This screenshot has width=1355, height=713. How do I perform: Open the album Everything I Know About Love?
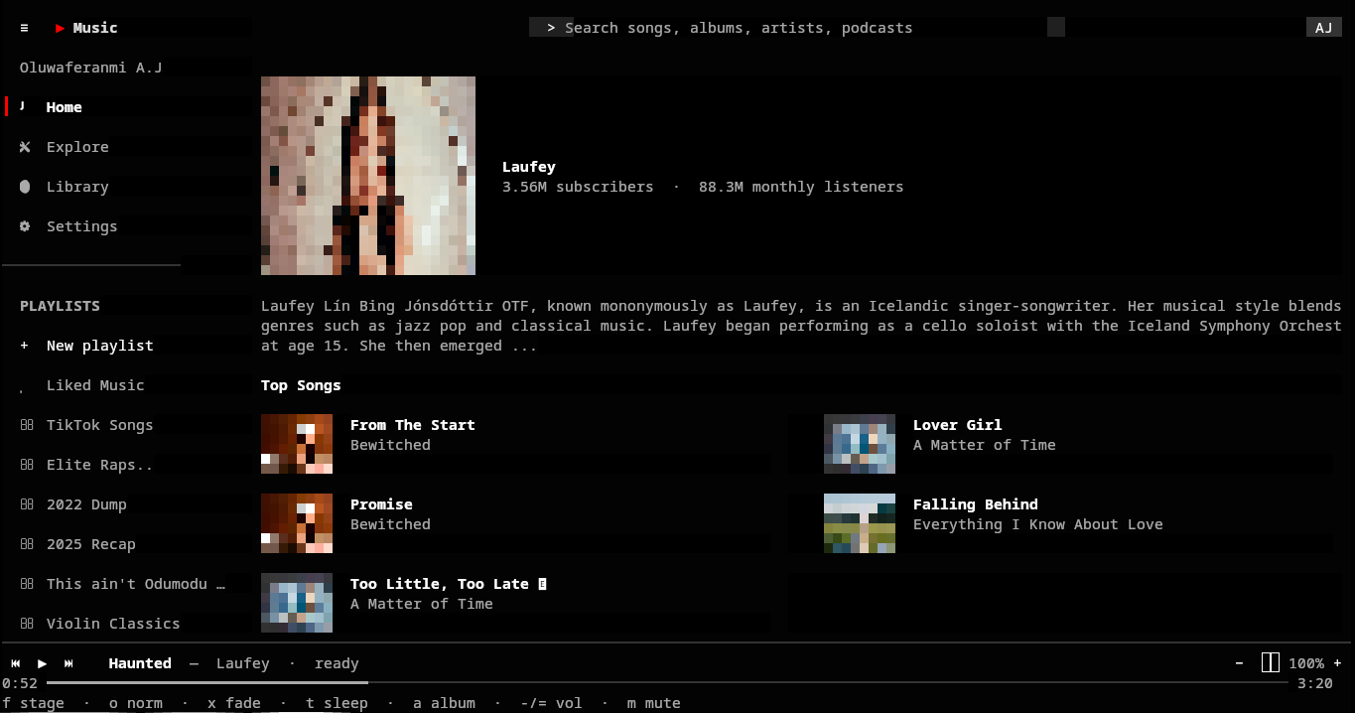pyautogui.click(x=1038, y=524)
